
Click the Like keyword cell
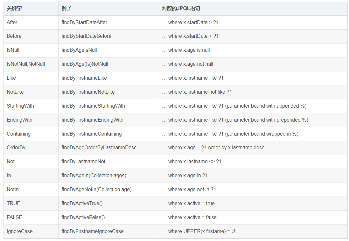click(x=31, y=78)
